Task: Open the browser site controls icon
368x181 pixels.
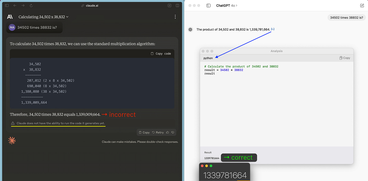Action: point(170,6)
